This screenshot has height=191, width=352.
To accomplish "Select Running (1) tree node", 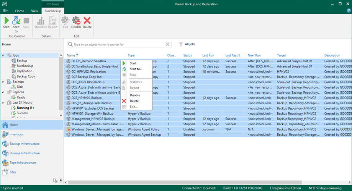I will click(25, 108).
